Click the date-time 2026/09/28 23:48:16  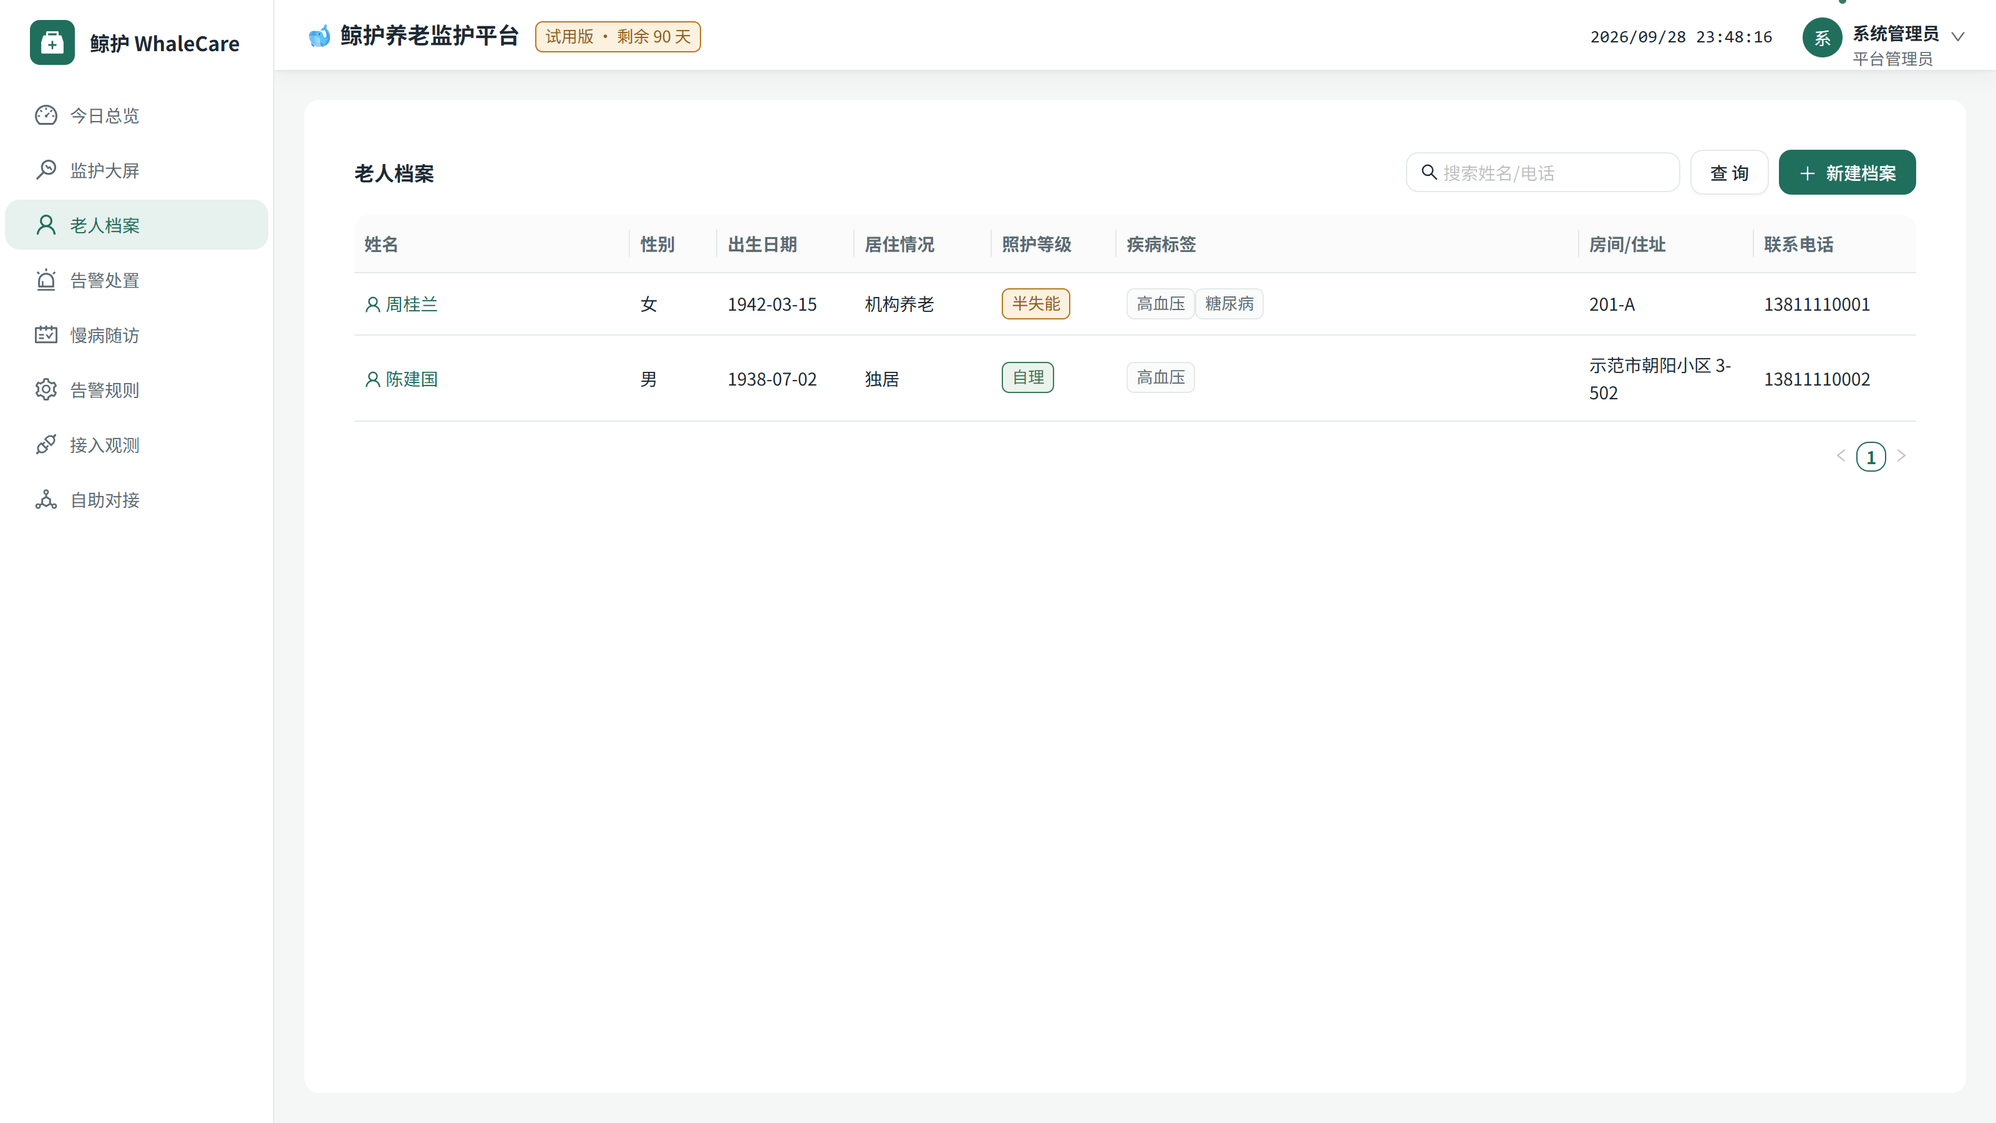[x=1680, y=37]
